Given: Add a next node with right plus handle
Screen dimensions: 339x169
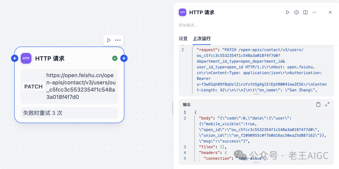Looking at the screenshot, I should coord(124,58).
